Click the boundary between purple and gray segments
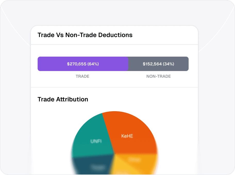The height and width of the screenshot is (175, 235). (128, 64)
